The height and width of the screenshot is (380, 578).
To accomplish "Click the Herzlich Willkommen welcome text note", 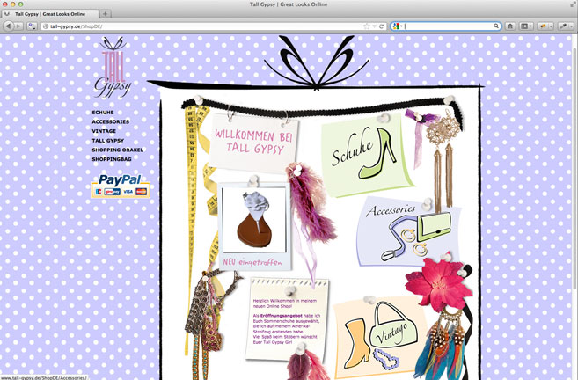I will pyautogui.click(x=287, y=320).
